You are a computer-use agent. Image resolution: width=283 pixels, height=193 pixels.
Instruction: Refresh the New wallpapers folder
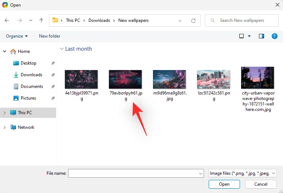point(193,20)
